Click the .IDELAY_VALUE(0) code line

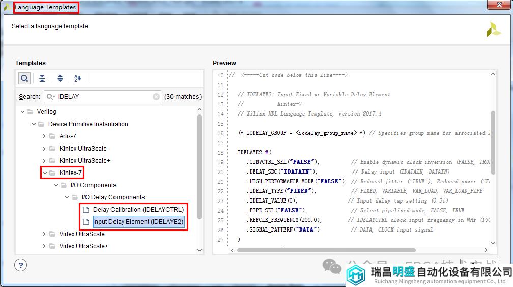point(272,200)
